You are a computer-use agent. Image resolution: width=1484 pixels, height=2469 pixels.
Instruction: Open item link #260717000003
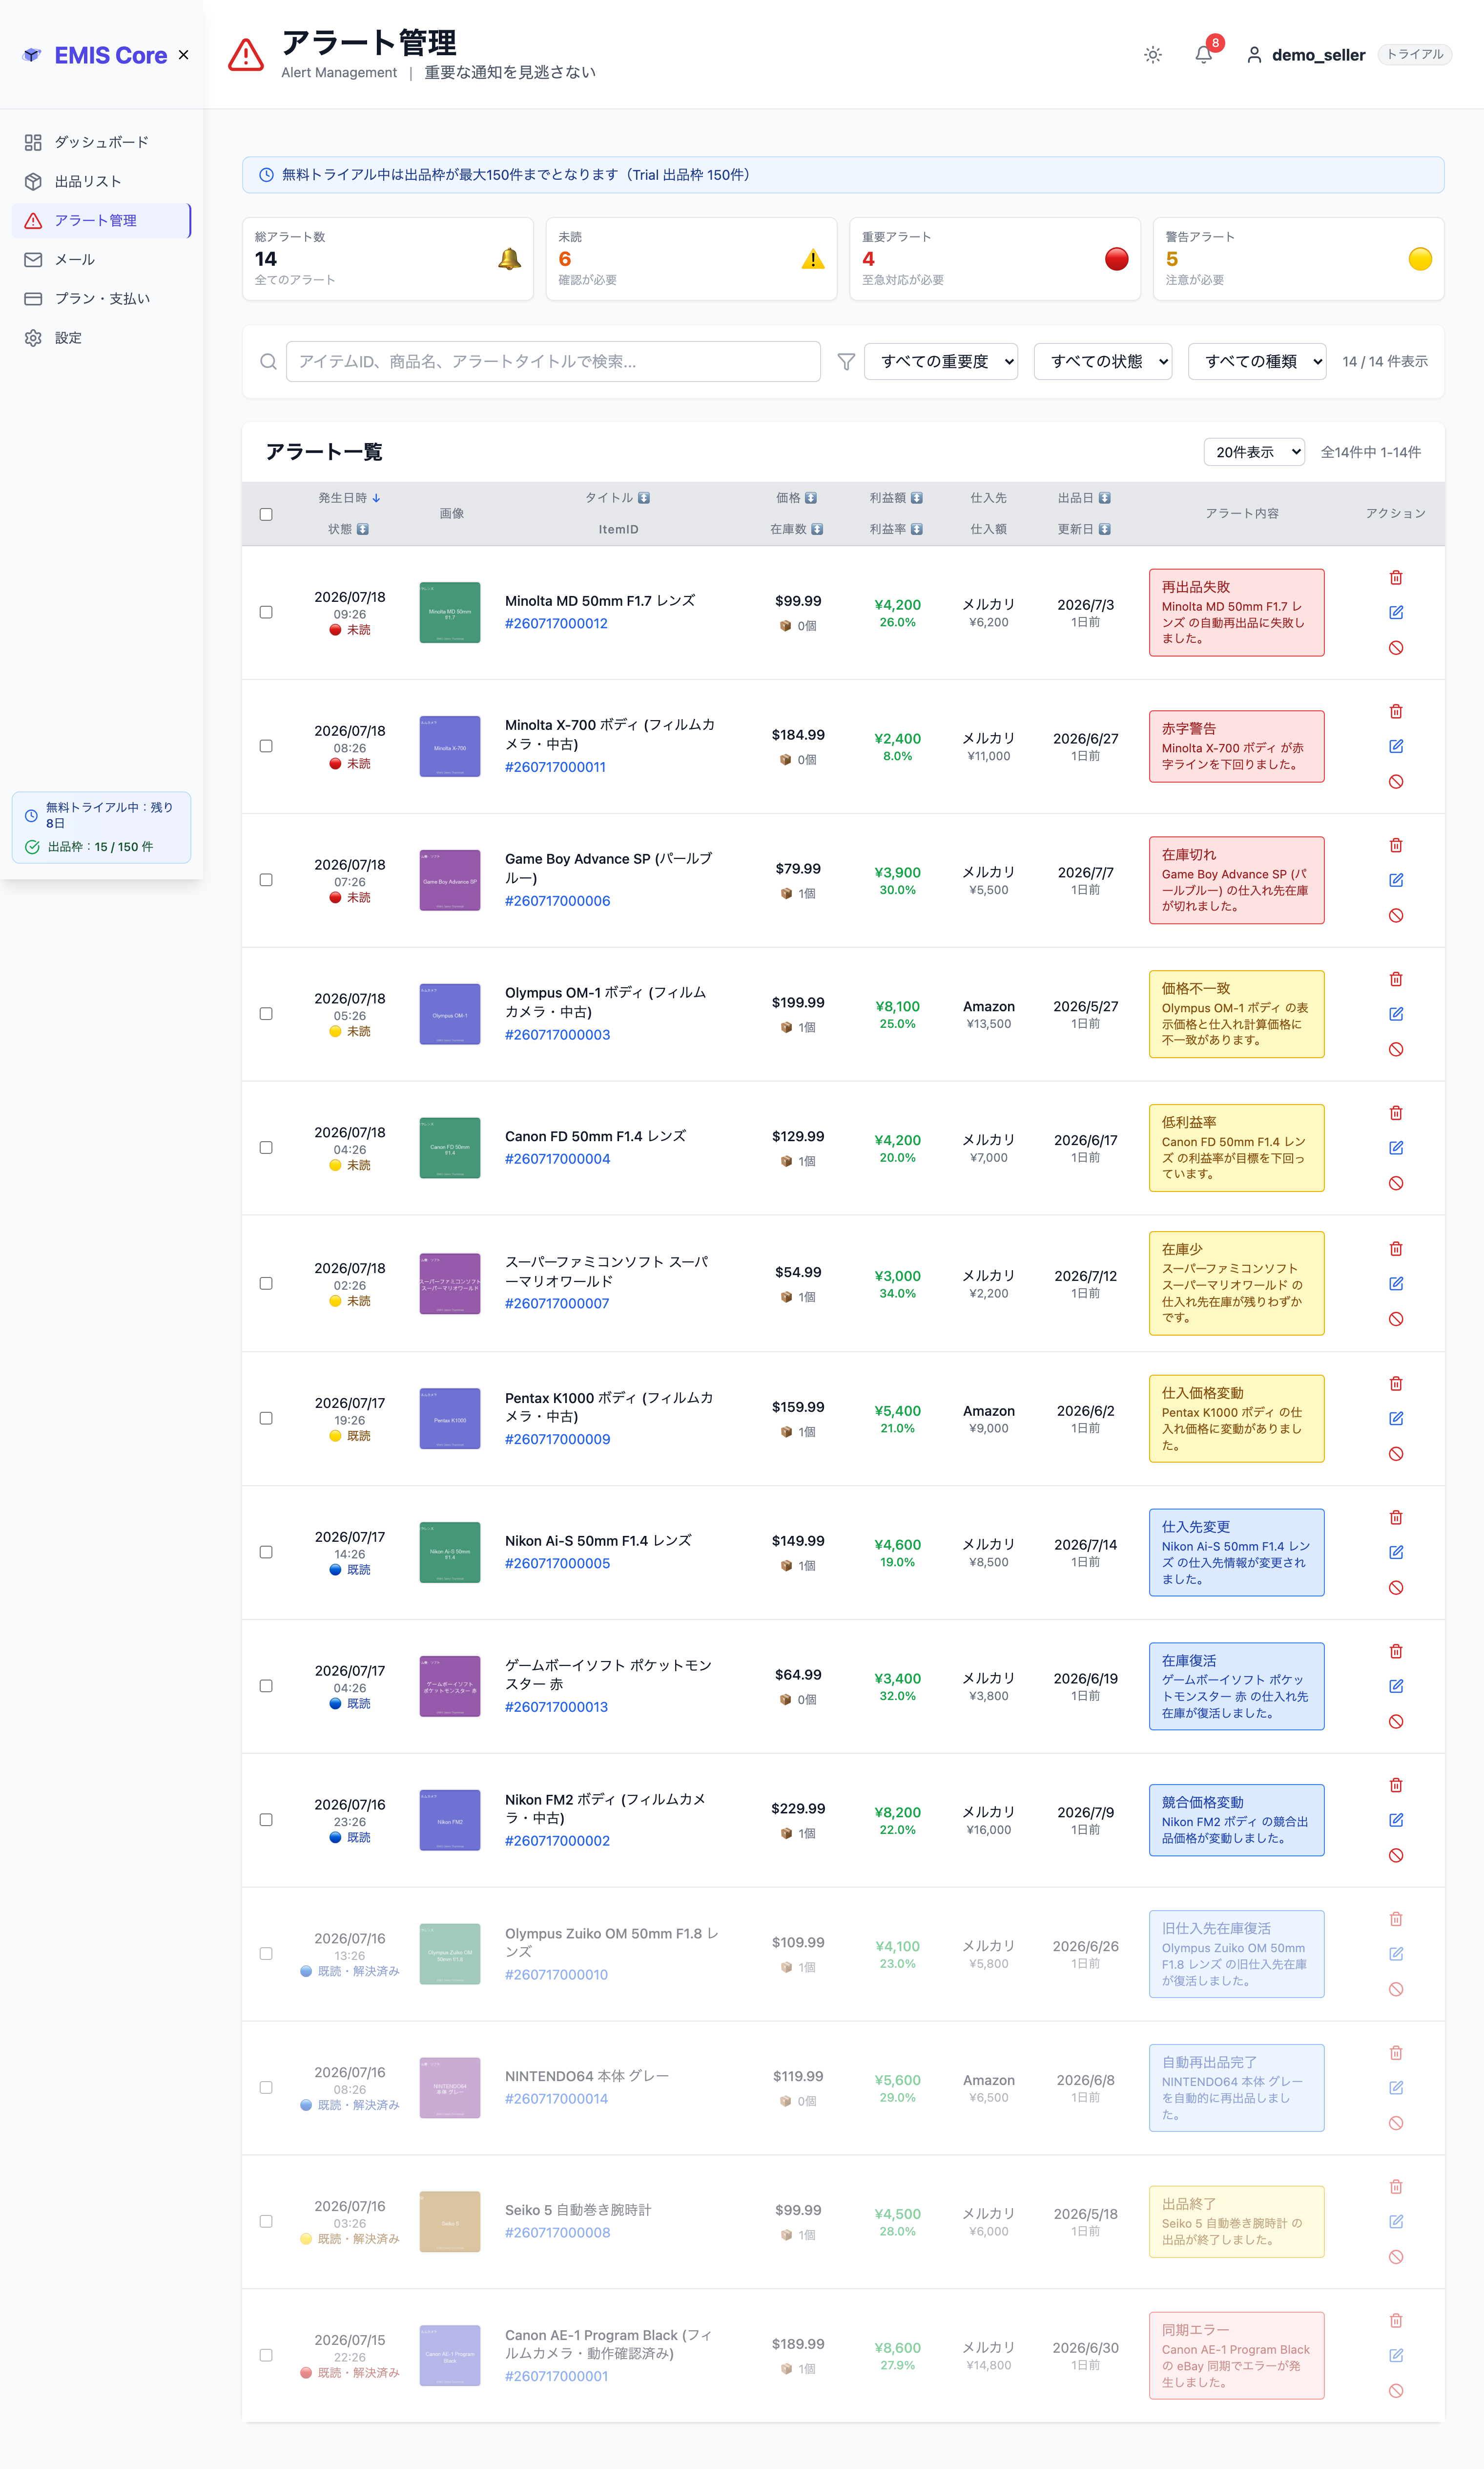557,1035
